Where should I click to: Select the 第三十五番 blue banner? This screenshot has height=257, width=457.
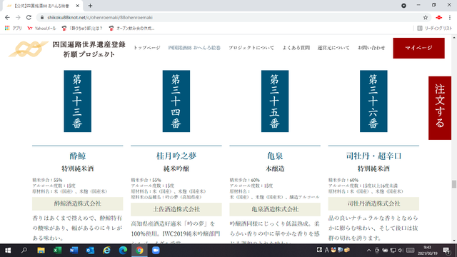tap(275, 101)
